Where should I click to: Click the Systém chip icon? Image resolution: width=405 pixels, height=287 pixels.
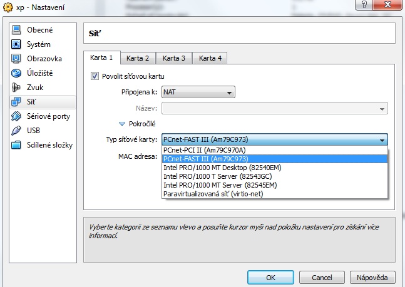pos(16,44)
